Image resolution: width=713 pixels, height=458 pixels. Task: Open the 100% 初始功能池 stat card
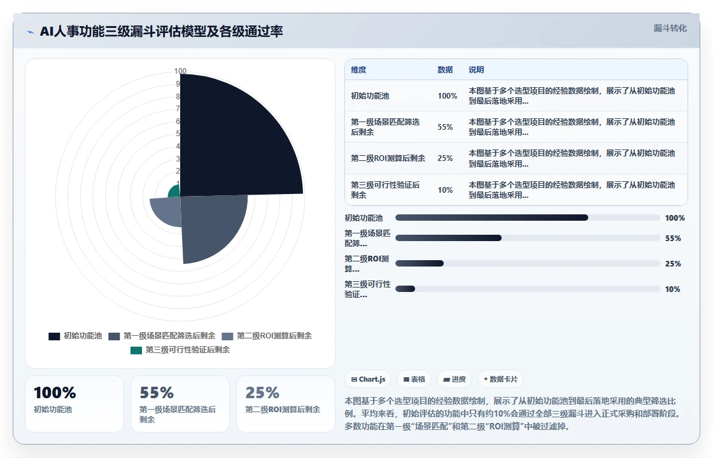[x=74, y=404]
